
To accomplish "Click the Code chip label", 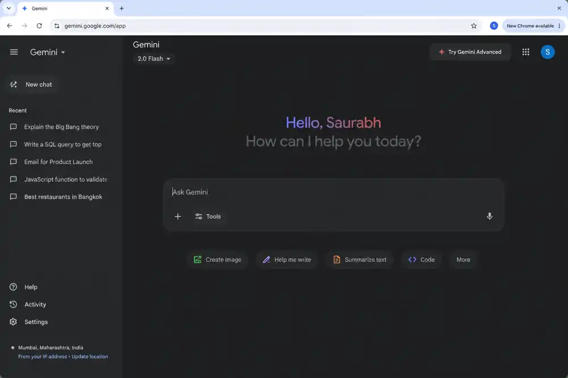I will pyautogui.click(x=428, y=259).
